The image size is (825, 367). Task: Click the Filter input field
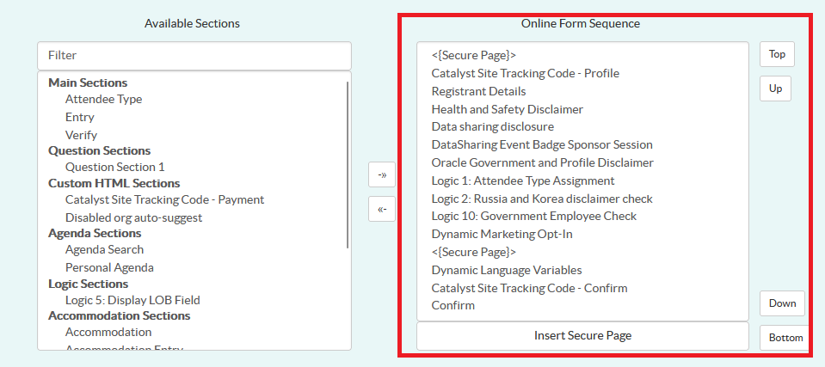click(x=194, y=56)
